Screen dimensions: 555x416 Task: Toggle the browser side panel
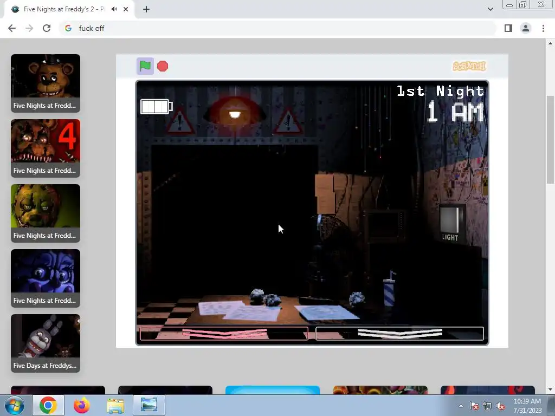pos(508,28)
